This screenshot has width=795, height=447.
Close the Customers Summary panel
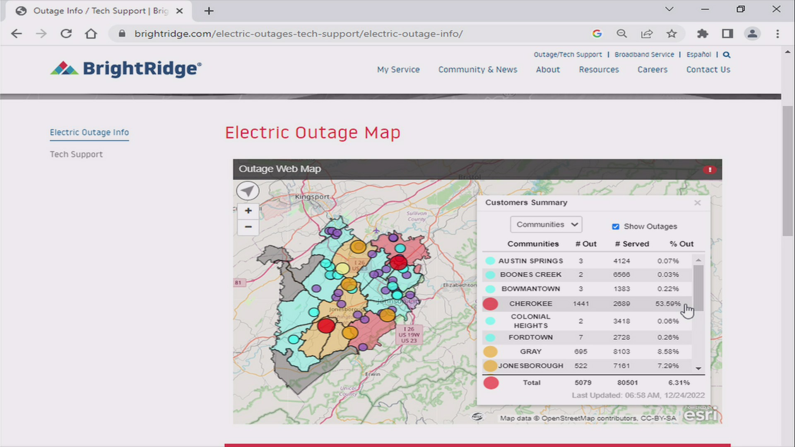click(x=697, y=203)
